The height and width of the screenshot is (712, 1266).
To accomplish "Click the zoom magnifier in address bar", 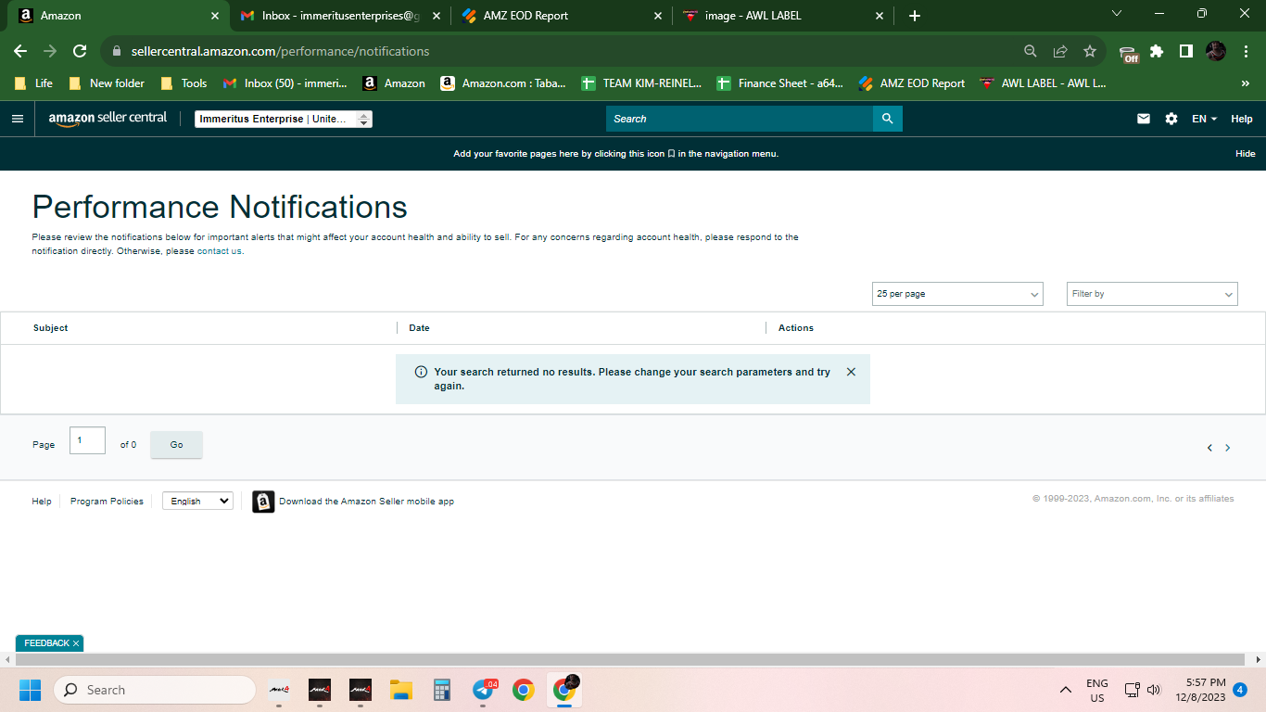I will [1031, 51].
